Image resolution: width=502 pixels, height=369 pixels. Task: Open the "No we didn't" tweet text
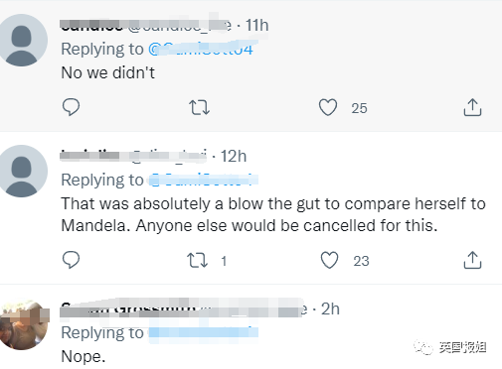[x=108, y=72]
